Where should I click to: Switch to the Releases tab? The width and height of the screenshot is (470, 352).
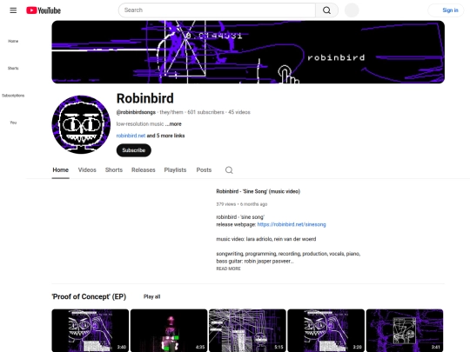coord(144,170)
